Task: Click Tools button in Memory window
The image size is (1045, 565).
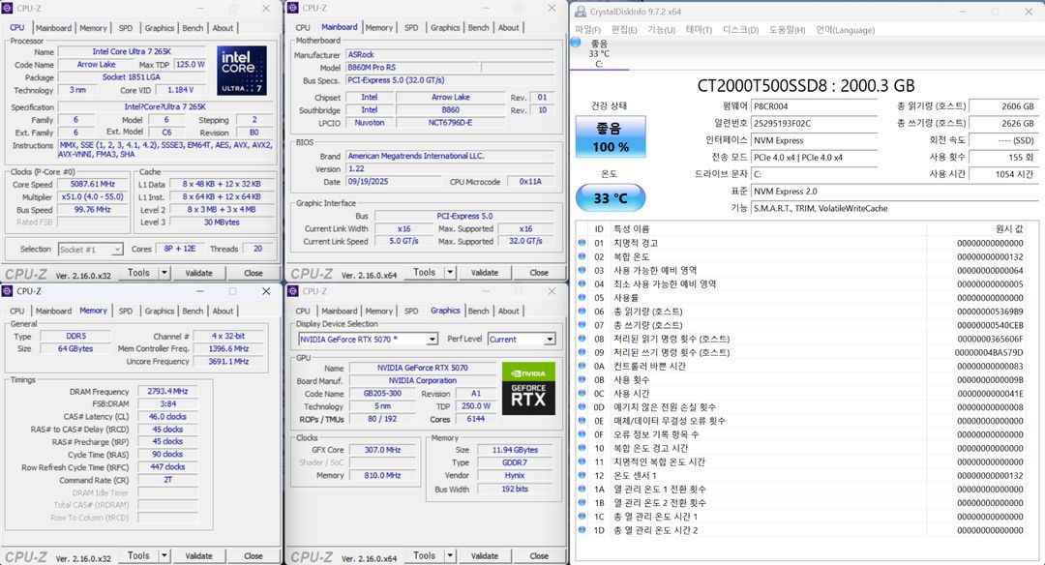Action: [x=138, y=555]
